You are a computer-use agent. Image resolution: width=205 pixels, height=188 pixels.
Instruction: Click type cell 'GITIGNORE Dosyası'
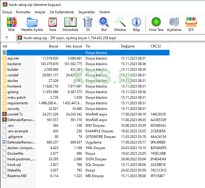pyautogui.click(x=101, y=136)
